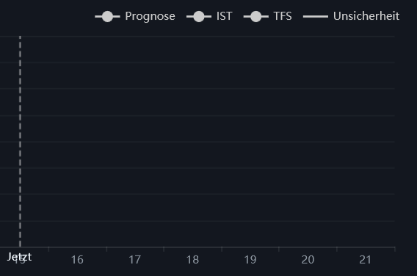Click the empty chart plot area center

197,142
